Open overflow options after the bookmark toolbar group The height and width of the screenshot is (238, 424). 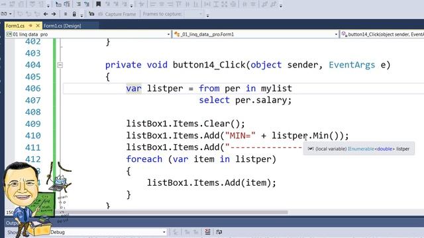(131, 5)
